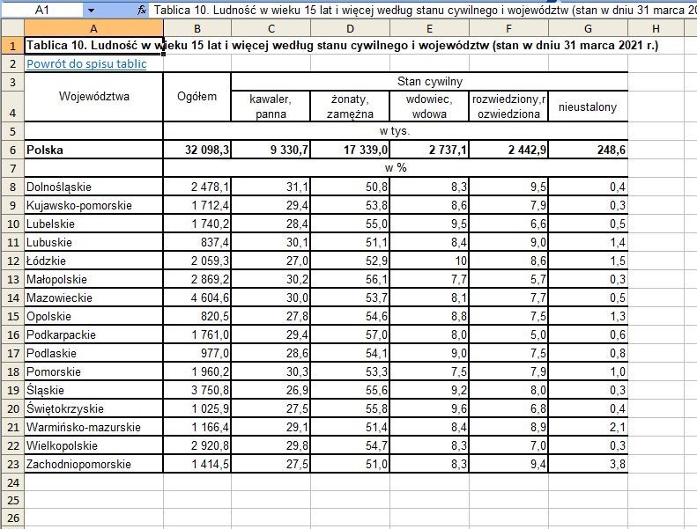Screen dimensions: 697x529
Task: Select Dolnośląskie's rozwiedziony value 9,5
Action: [508, 187]
